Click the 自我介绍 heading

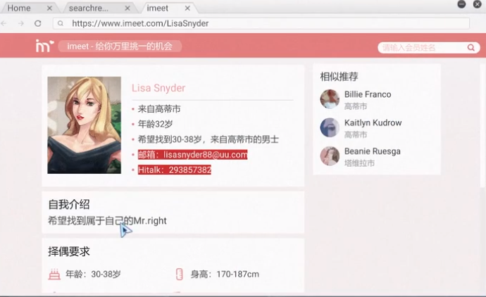pyautogui.click(x=69, y=204)
